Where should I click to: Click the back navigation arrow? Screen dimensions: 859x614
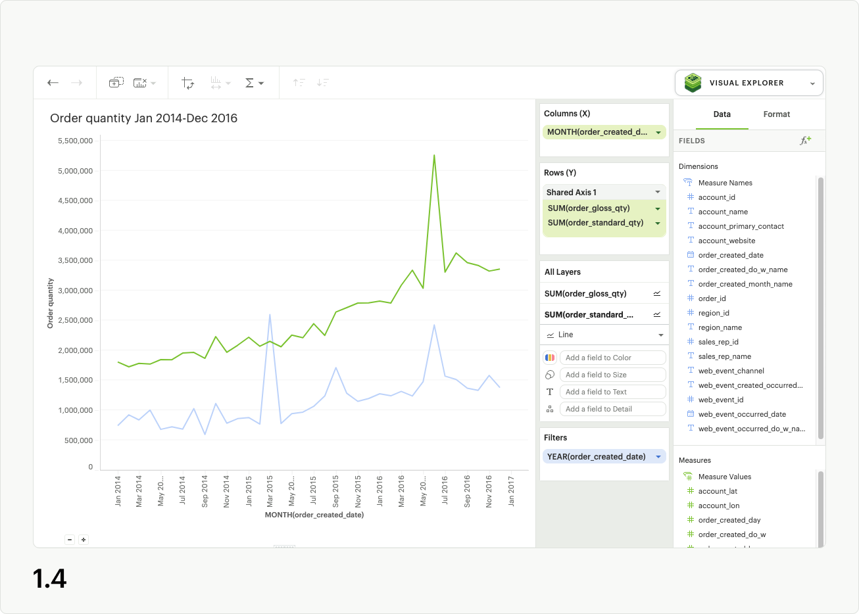pyautogui.click(x=53, y=82)
